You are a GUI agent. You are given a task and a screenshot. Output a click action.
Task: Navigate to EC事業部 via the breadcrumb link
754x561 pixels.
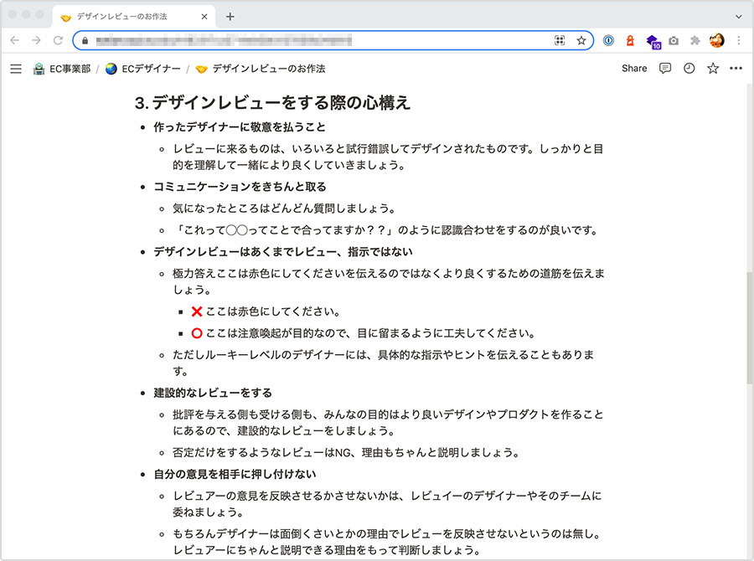pyautogui.click(x=70, y=69)
